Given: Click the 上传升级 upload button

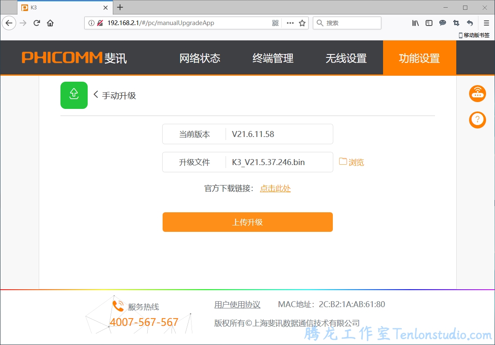Looking at the screenshot, I should click(x=248, y=222).
